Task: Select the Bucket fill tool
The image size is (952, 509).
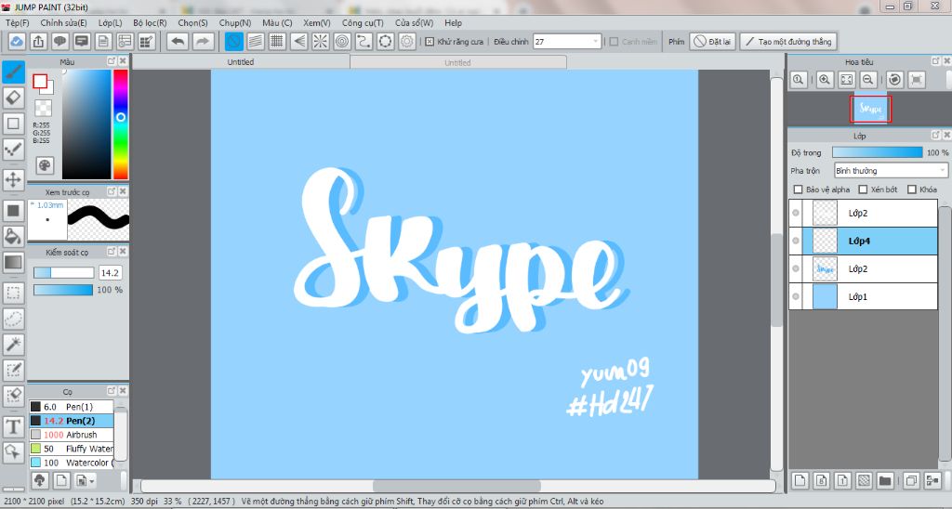Action: [13, 236]
